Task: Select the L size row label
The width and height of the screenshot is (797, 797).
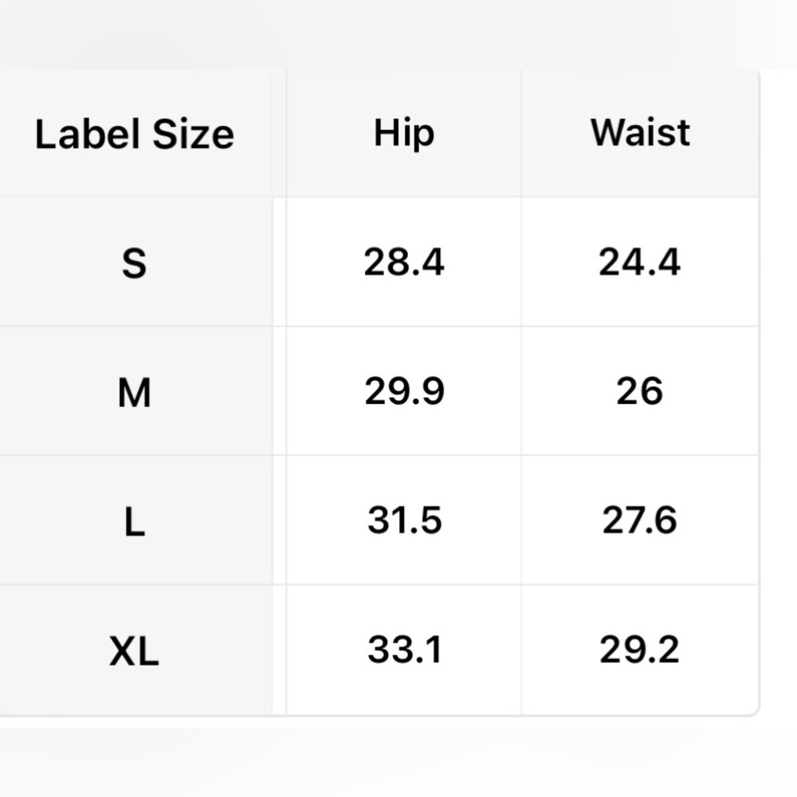Action: tap(135, 520)
